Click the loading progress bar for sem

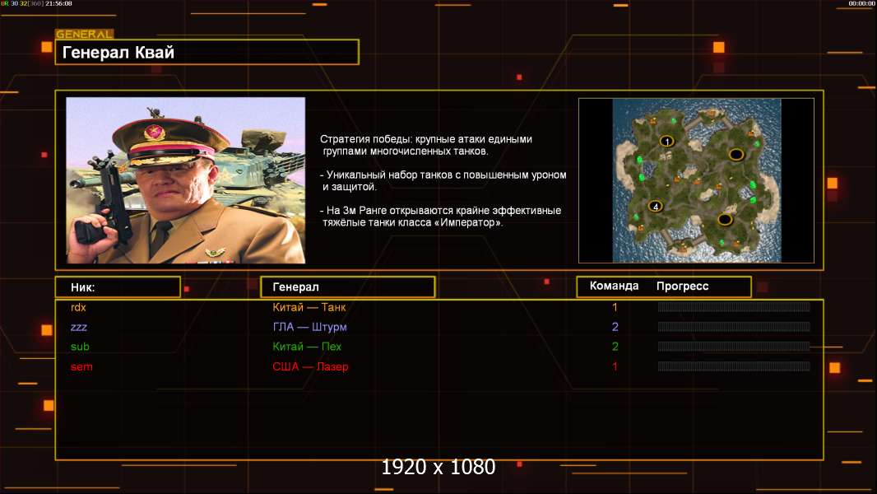(x=734, y=366)
